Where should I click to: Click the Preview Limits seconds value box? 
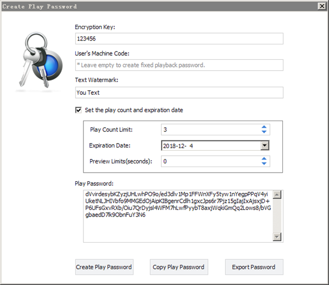pyautogui.click(x=208, y=162)
